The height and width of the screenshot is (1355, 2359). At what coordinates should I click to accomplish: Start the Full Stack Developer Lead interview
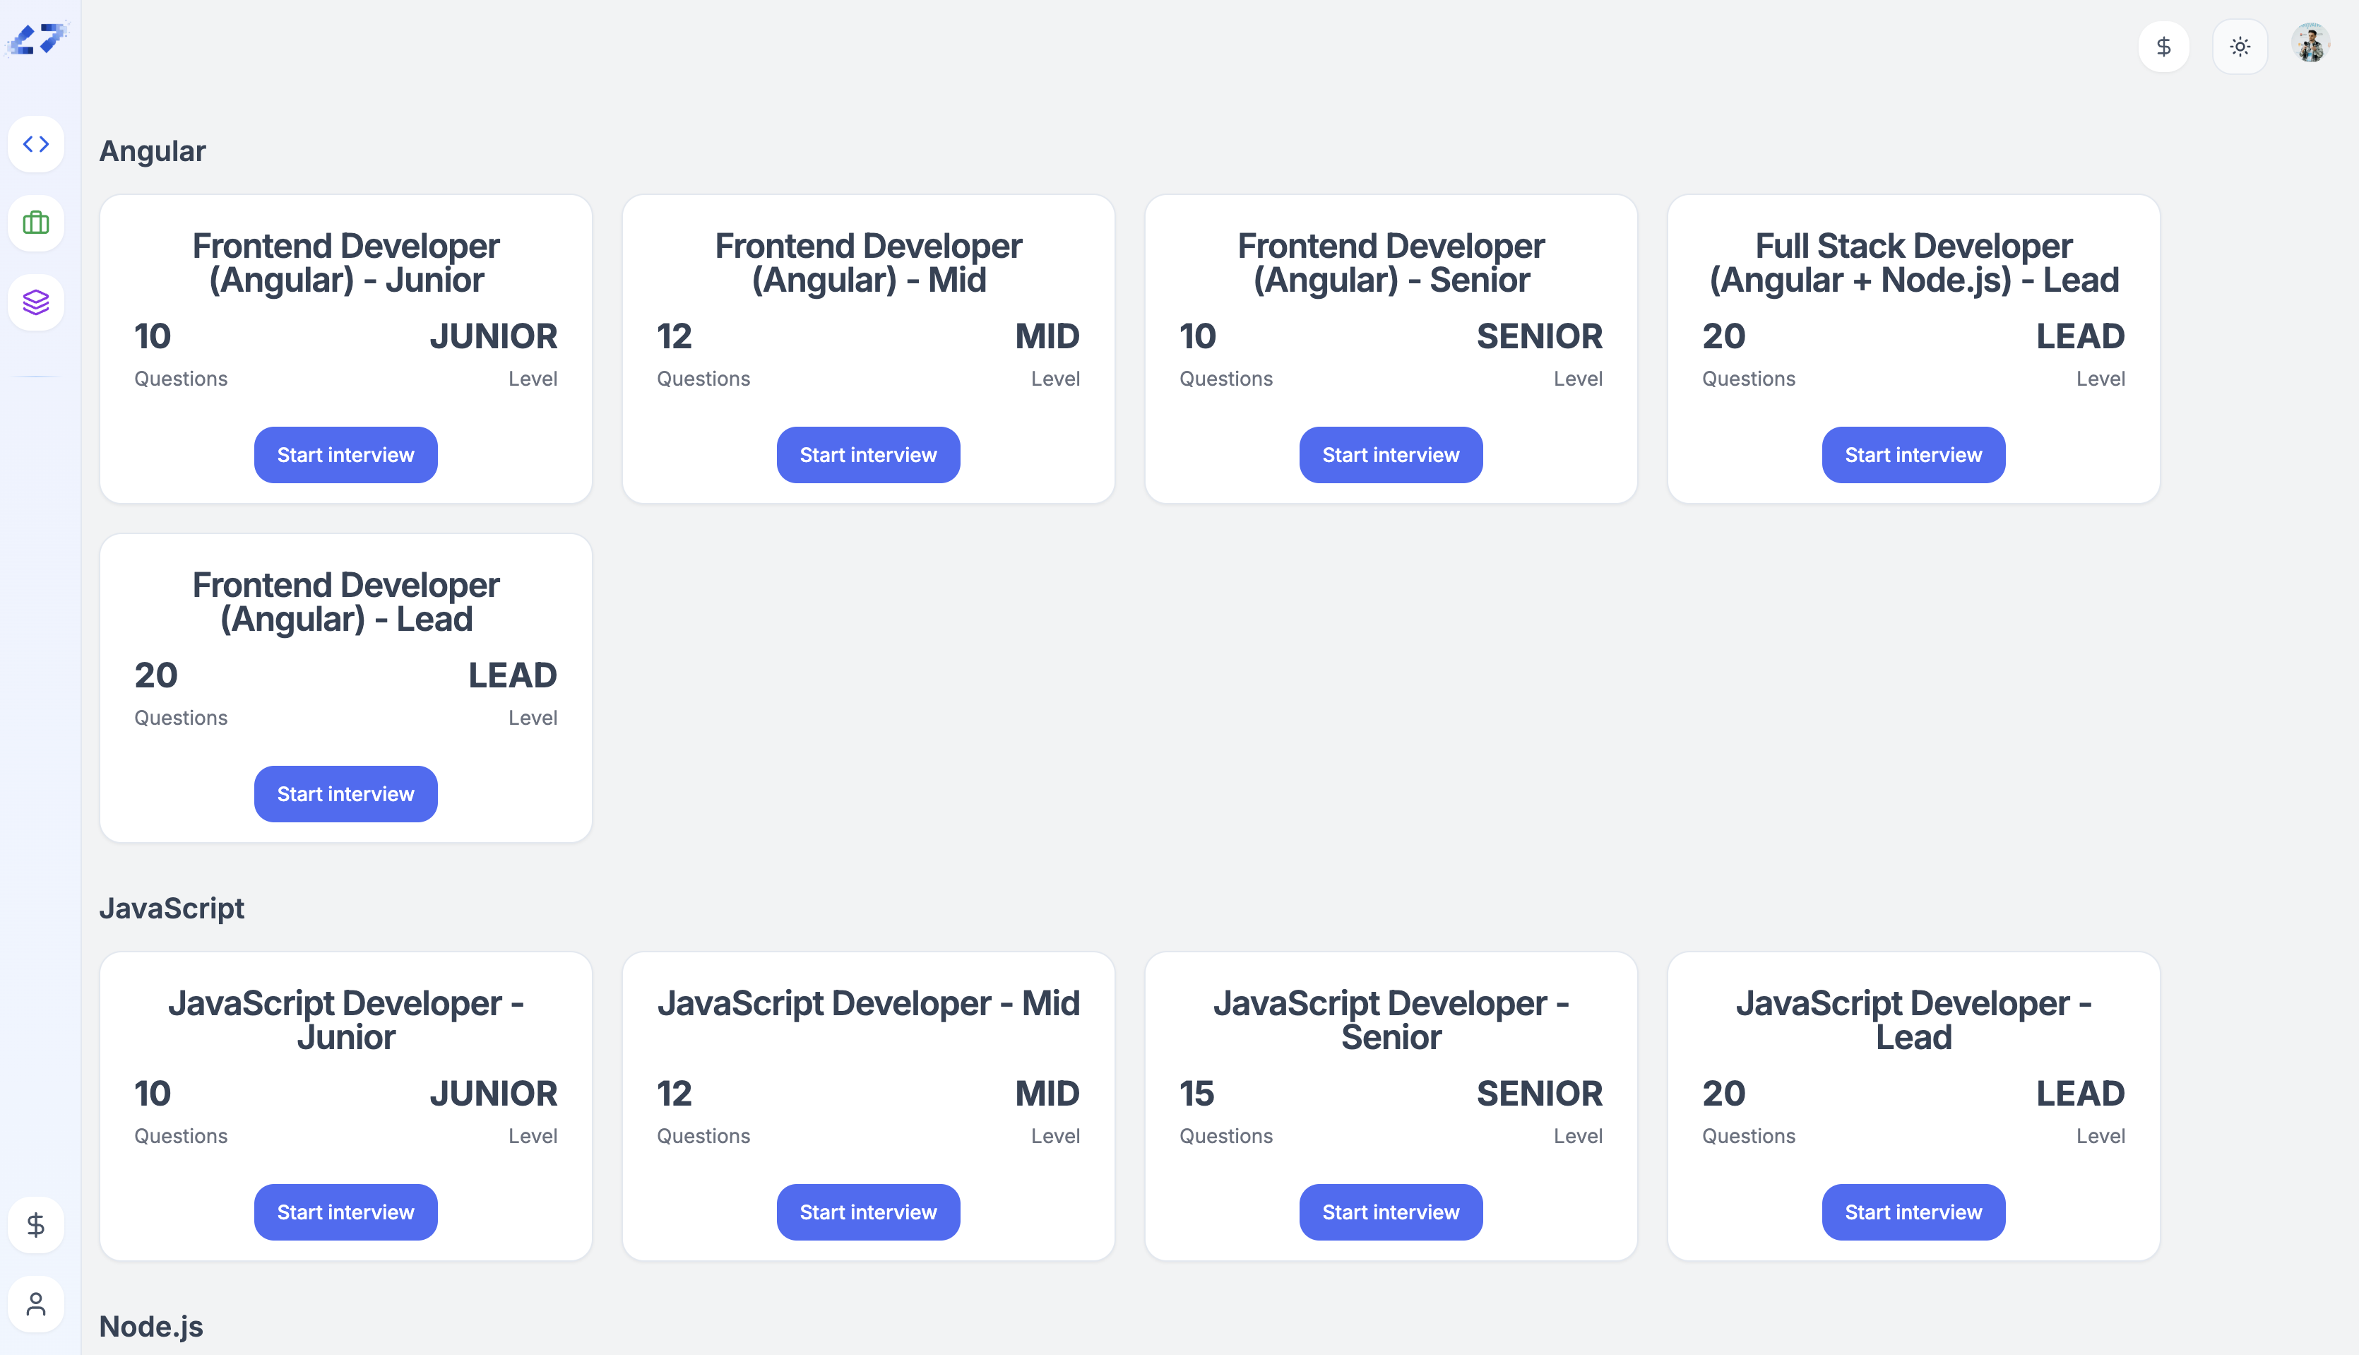pos(1913,455)
